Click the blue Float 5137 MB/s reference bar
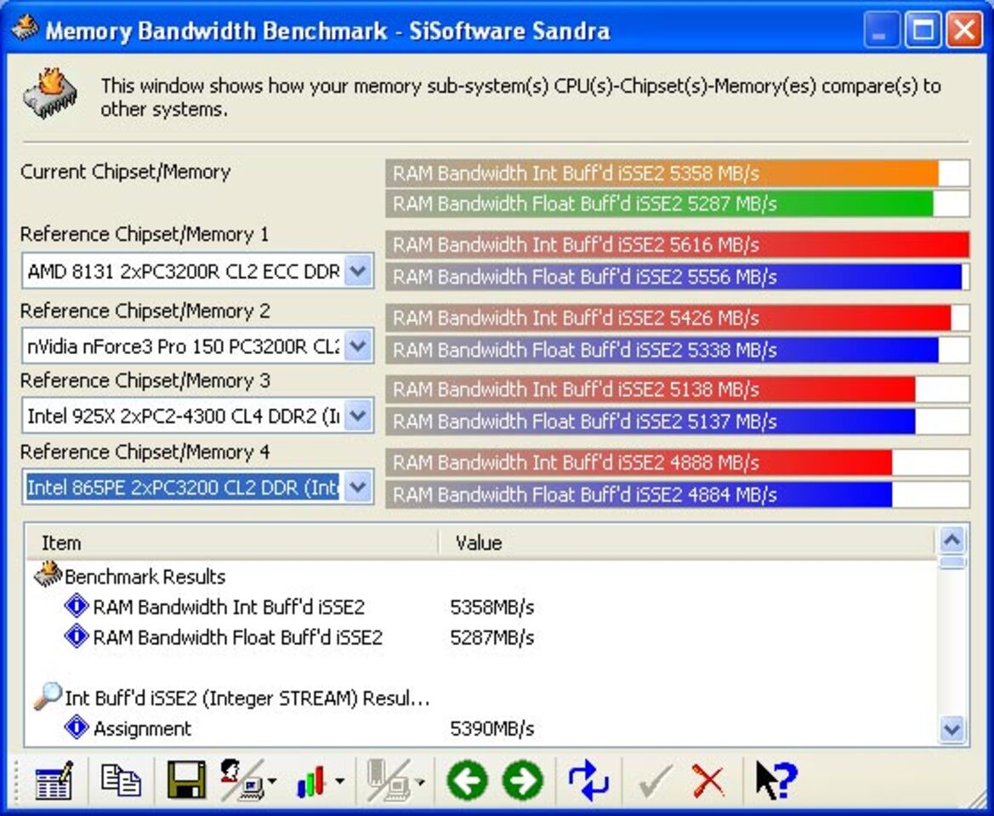 [x=678, y=421]
